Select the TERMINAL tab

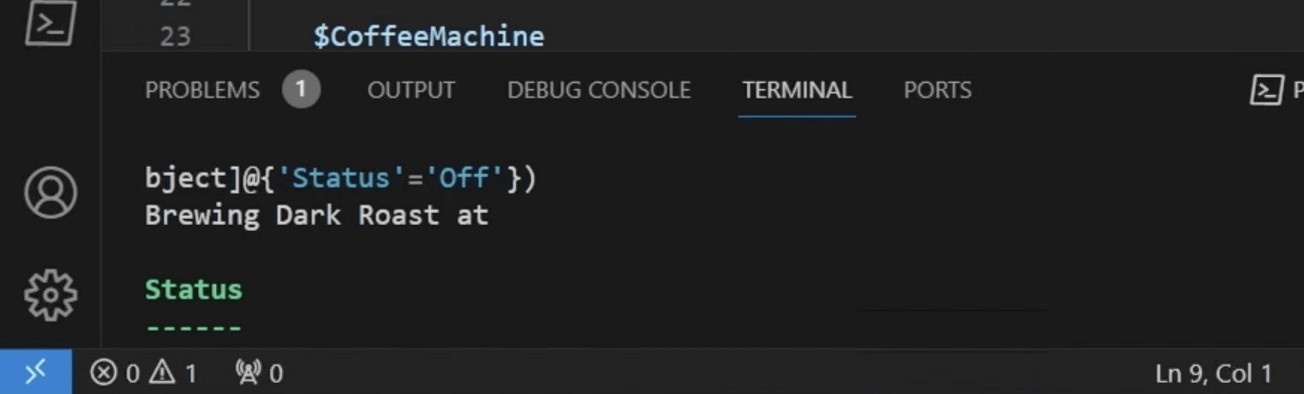(x=797, y=90)
